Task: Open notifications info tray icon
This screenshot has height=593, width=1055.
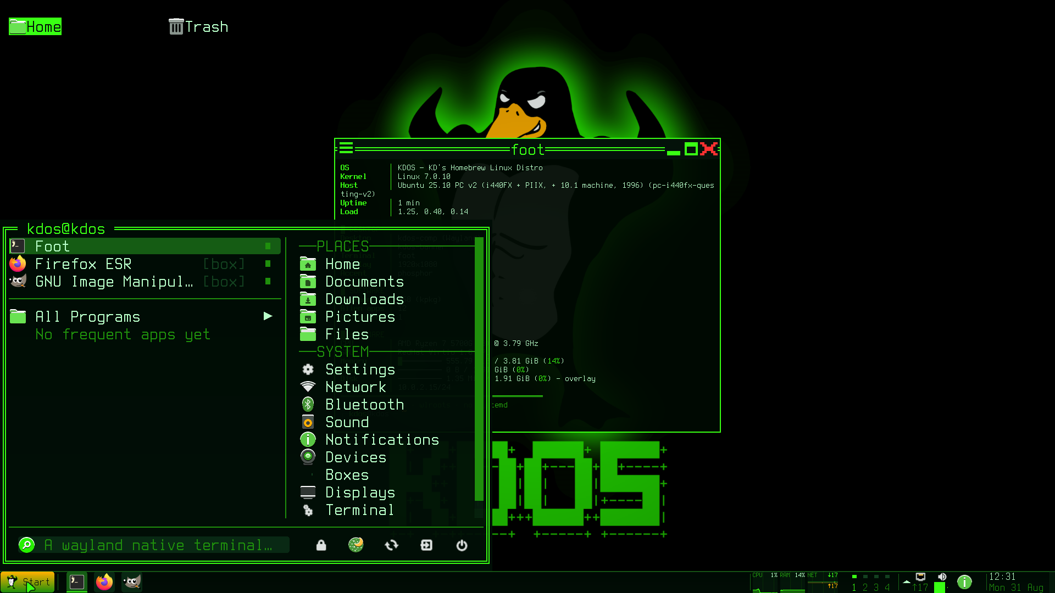Action: click(964, 582)
